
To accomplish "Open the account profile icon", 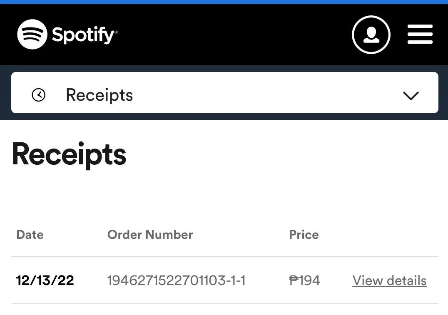I will (371, 35).
